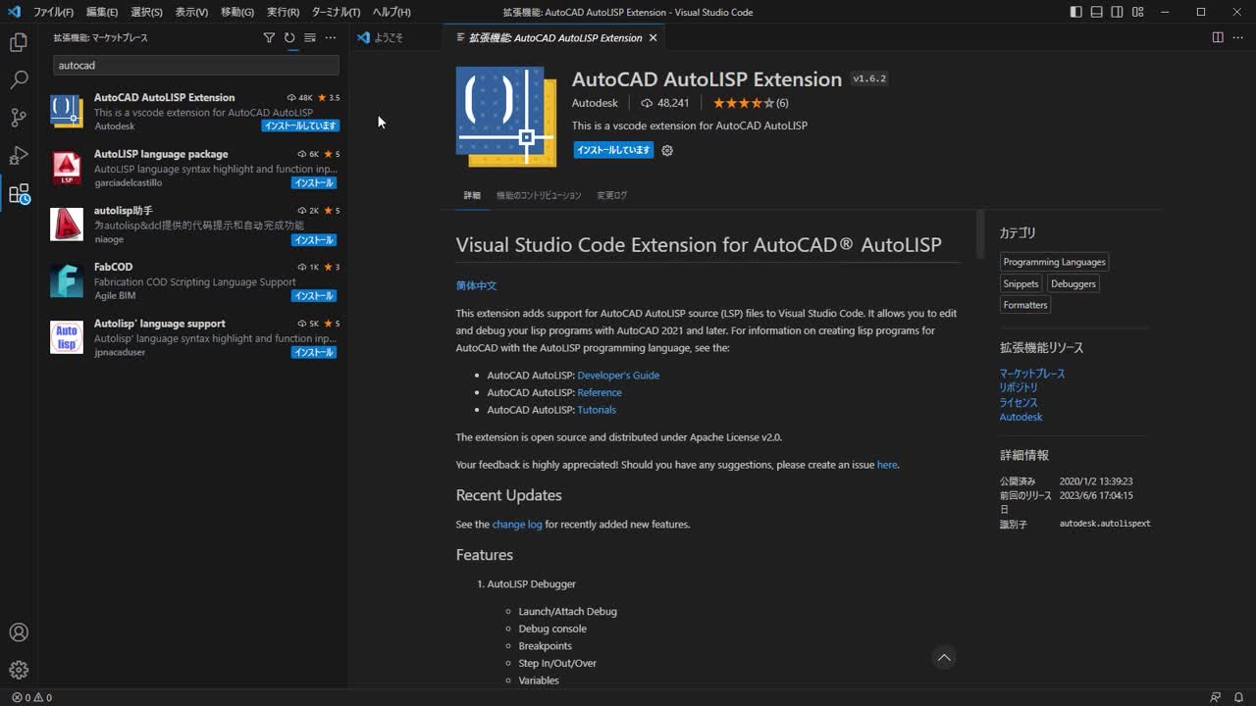Open the マーケットプレース resource link
1256x706 pixels.
tap(1032, 374)
